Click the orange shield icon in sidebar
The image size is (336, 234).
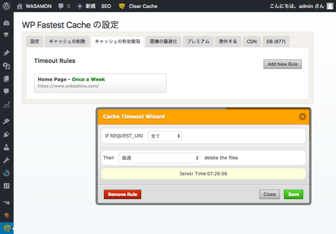point(6,216)
